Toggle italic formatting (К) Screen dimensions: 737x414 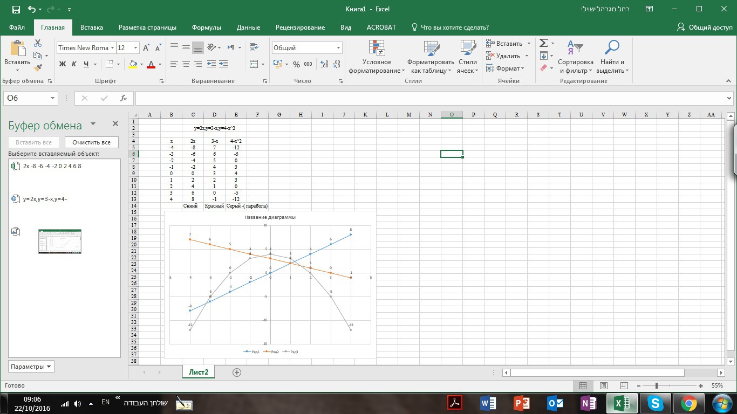point(74,64)
